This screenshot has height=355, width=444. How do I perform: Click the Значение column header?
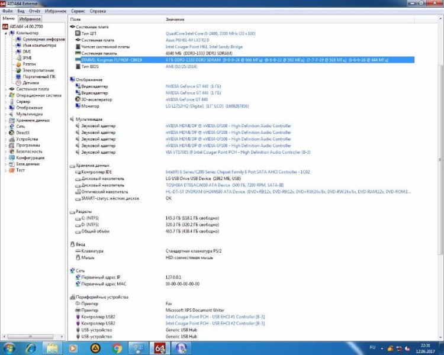(175, 20)
